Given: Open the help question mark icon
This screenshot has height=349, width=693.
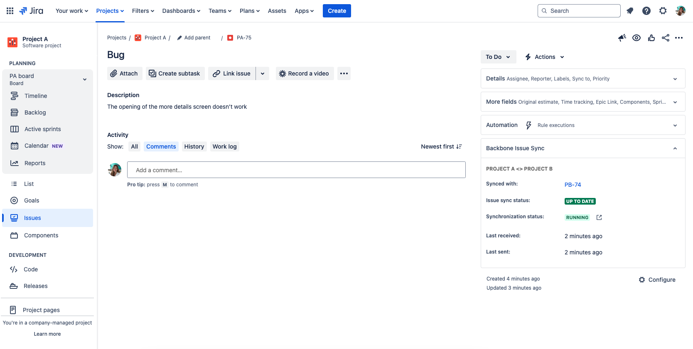Looking at the screenshot, I should pyautogui.click(x=646, y=11).
